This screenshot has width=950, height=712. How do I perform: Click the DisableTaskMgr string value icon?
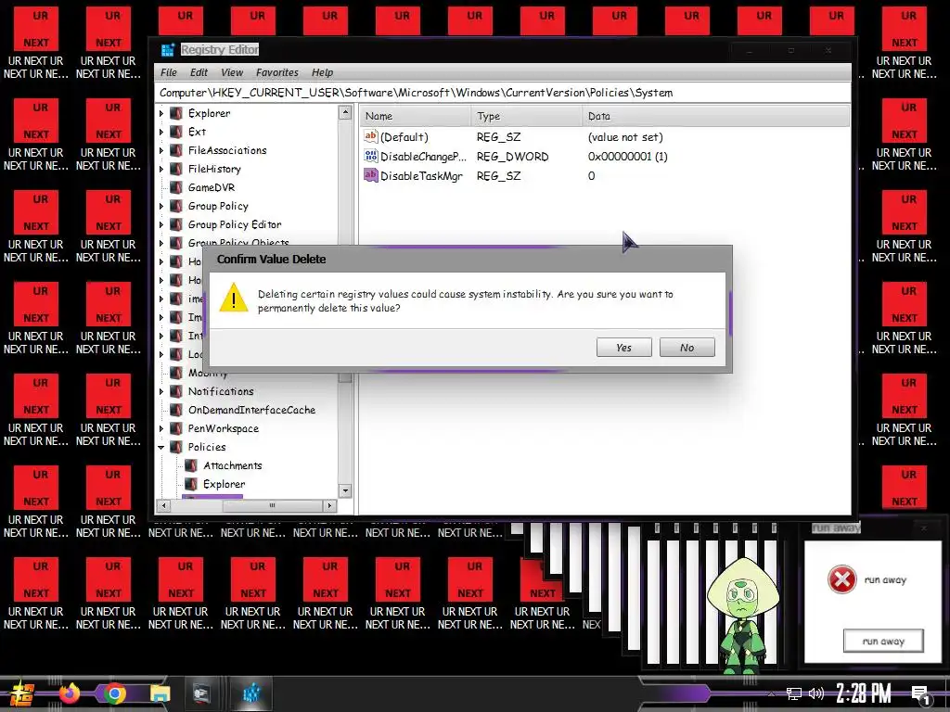tap(371, 175)
